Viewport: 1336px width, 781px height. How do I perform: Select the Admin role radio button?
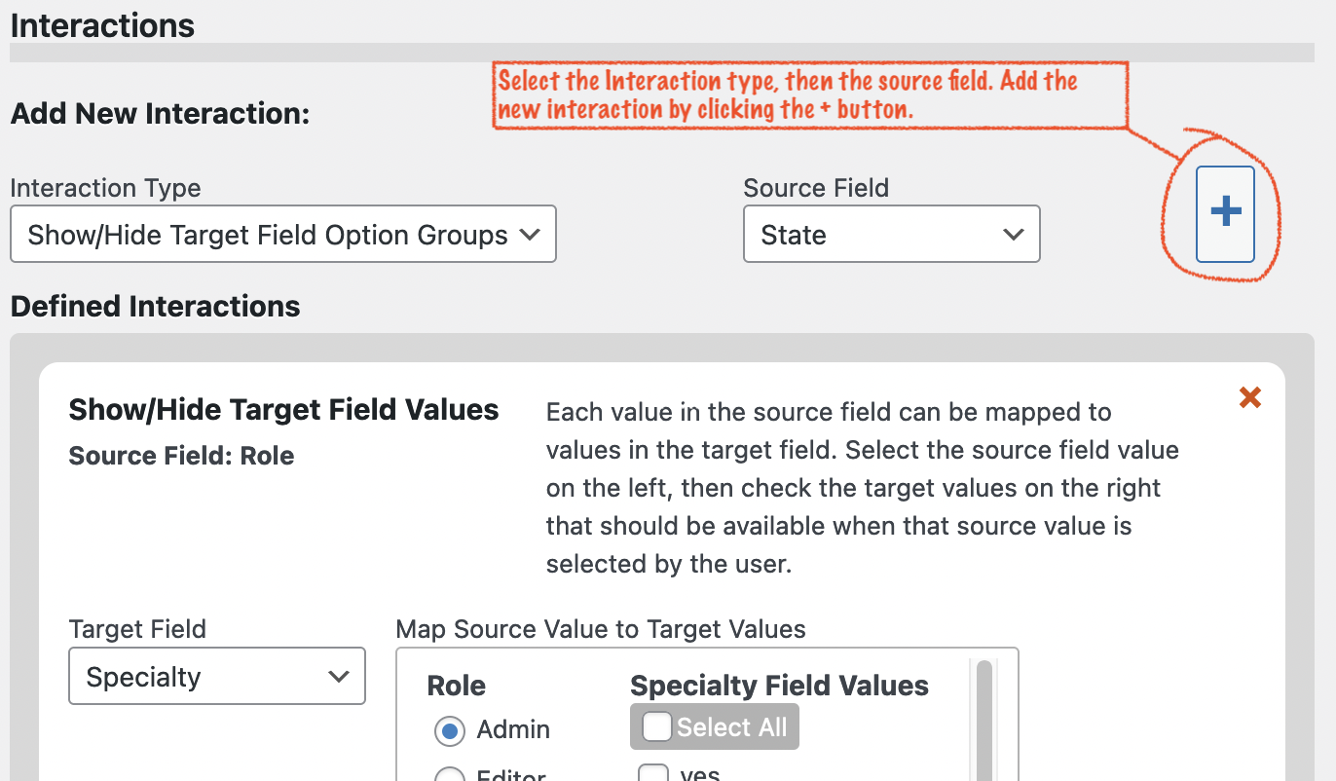449,731
